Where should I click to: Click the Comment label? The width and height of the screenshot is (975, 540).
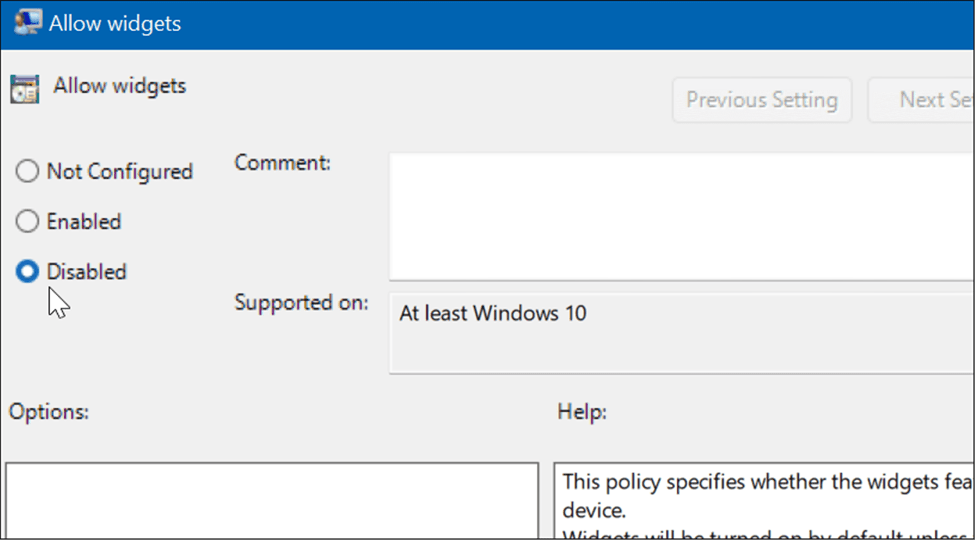pos(282,163)
